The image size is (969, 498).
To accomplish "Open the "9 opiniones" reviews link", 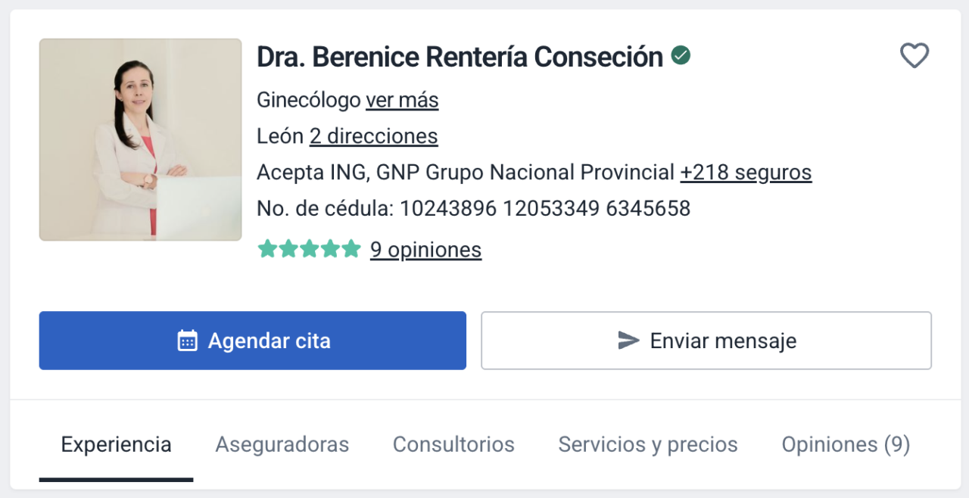I will click(425, 250).
